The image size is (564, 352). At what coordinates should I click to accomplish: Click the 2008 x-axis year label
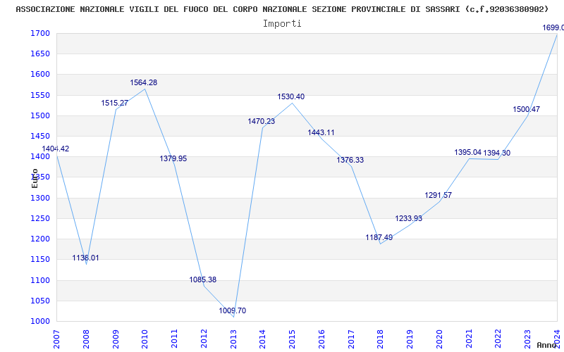click(85, 339)
